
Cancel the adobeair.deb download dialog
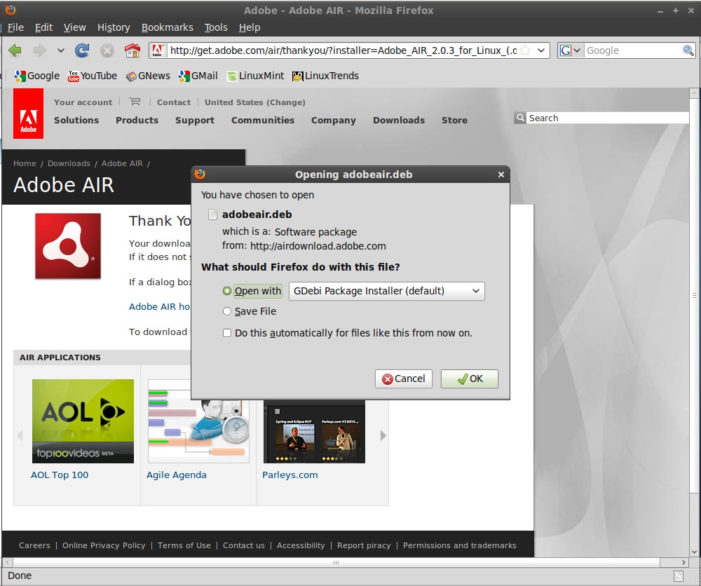404,379
